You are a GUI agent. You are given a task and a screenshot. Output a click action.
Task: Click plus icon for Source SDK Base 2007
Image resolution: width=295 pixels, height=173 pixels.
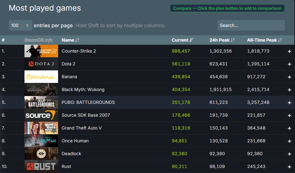tap(289, 115)
